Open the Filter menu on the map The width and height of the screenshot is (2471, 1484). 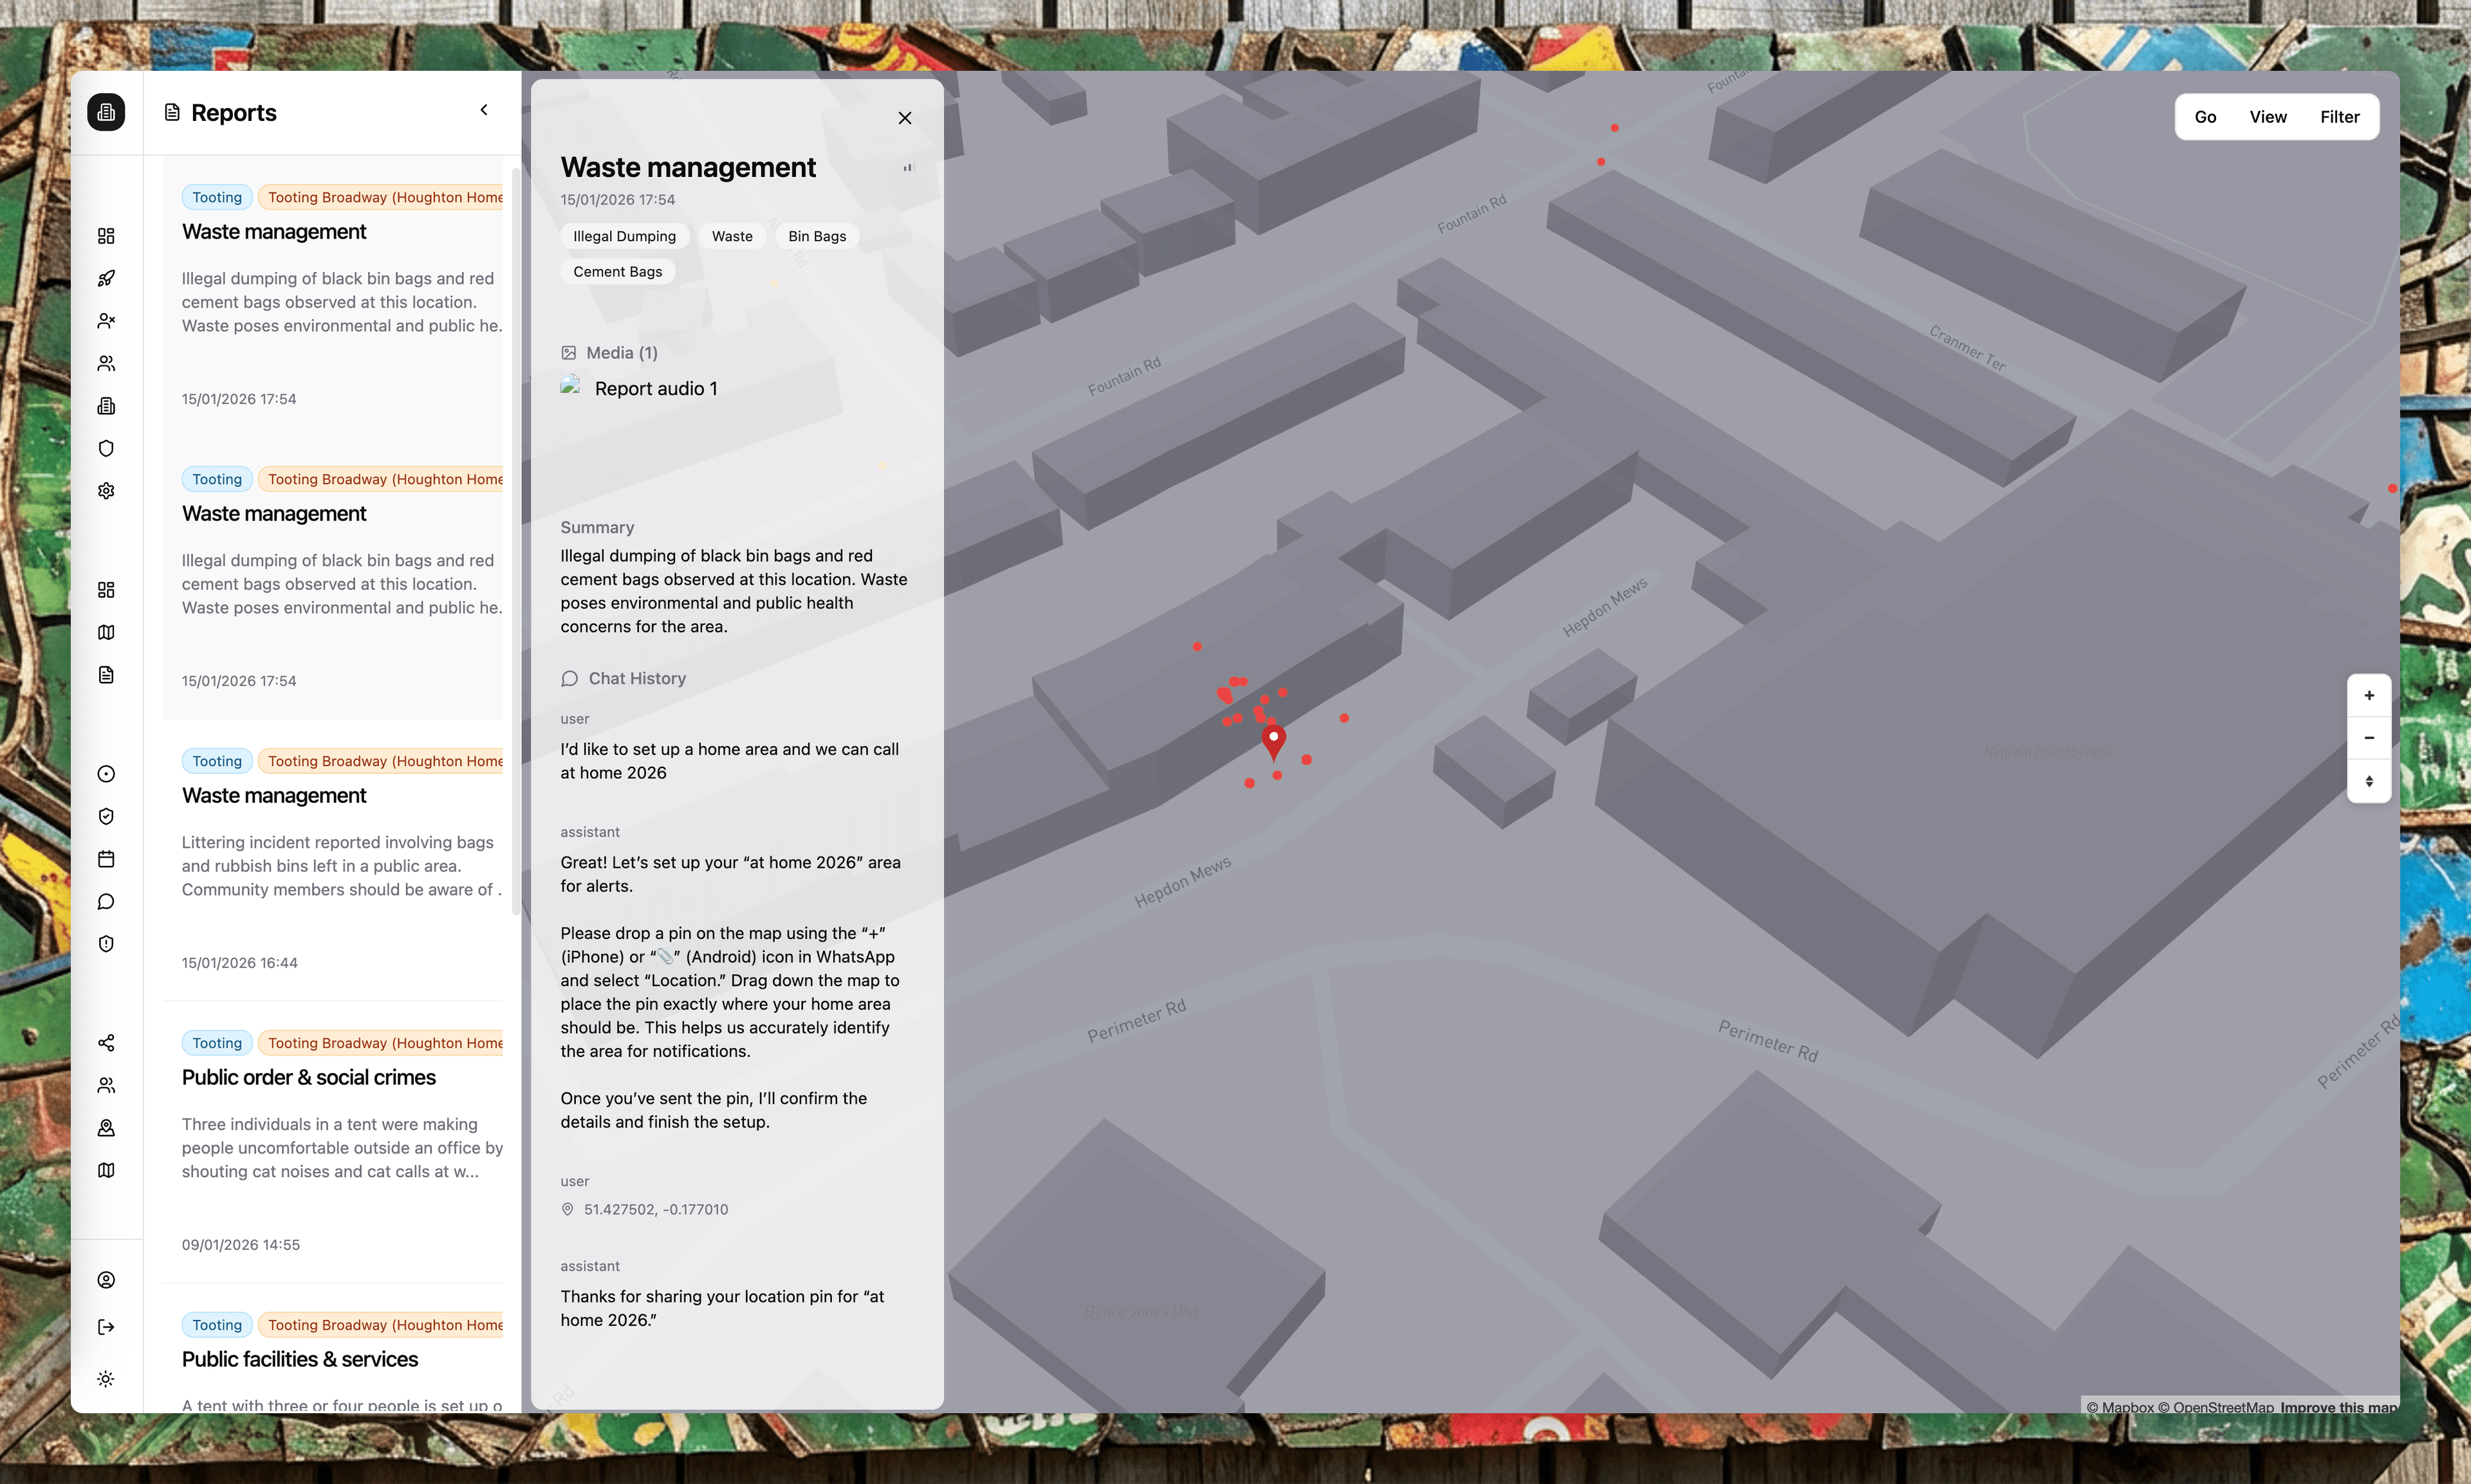pos(2339,116)
